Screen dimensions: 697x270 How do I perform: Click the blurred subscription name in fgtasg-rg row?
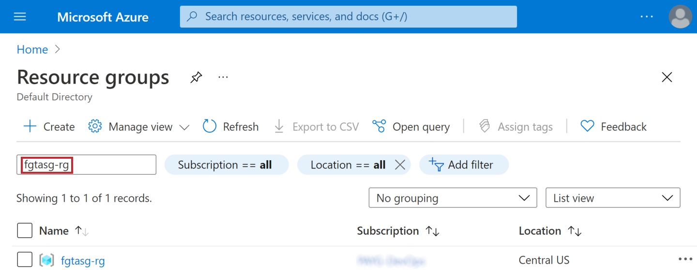391,261
